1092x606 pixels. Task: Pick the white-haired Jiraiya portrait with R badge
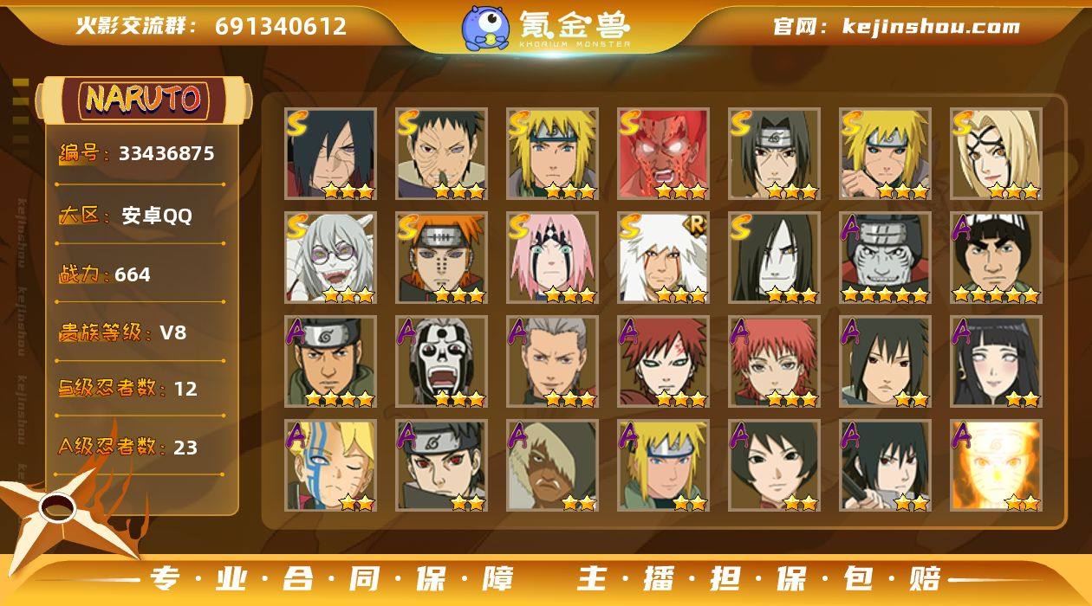663,258
